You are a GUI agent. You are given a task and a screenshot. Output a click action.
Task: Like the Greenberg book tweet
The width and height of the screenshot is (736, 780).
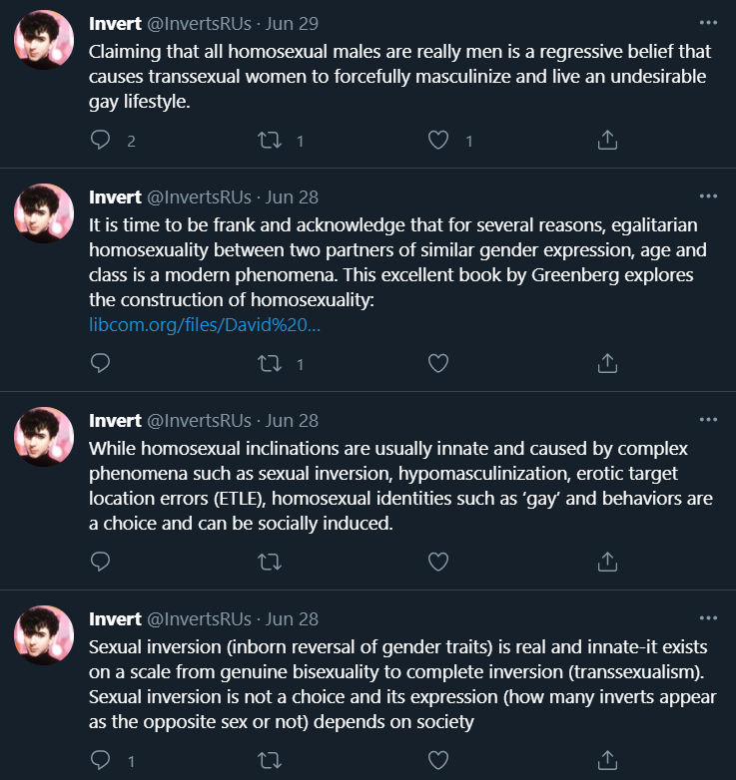coord(438,364)
